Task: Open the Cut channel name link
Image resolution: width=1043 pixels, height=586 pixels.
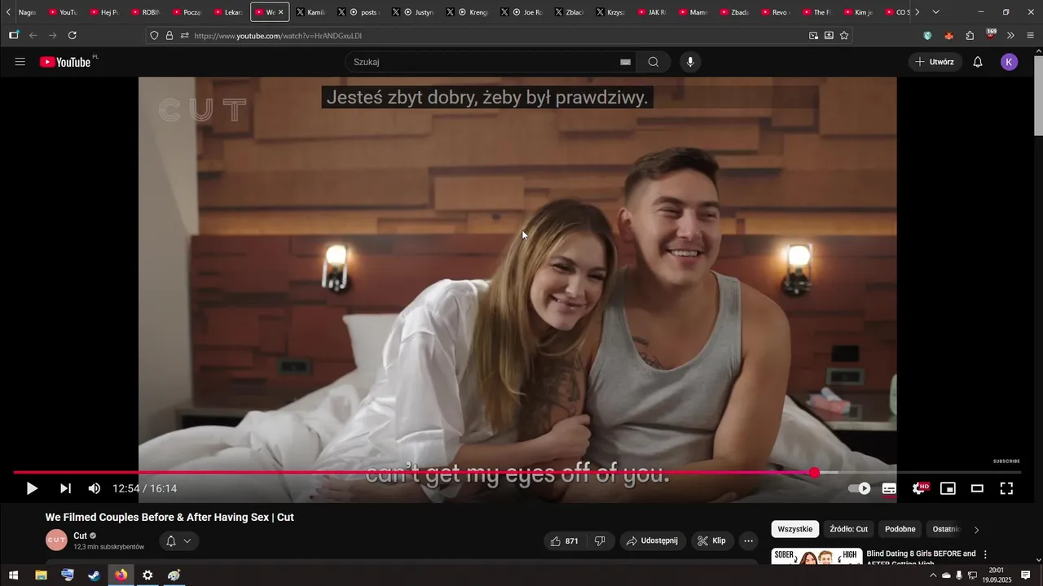Action: click(80, 536)
